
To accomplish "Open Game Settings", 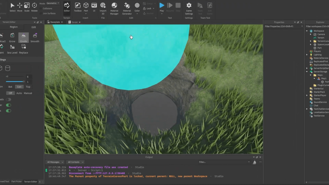I will pyautogui.click(x=189, y=8).
